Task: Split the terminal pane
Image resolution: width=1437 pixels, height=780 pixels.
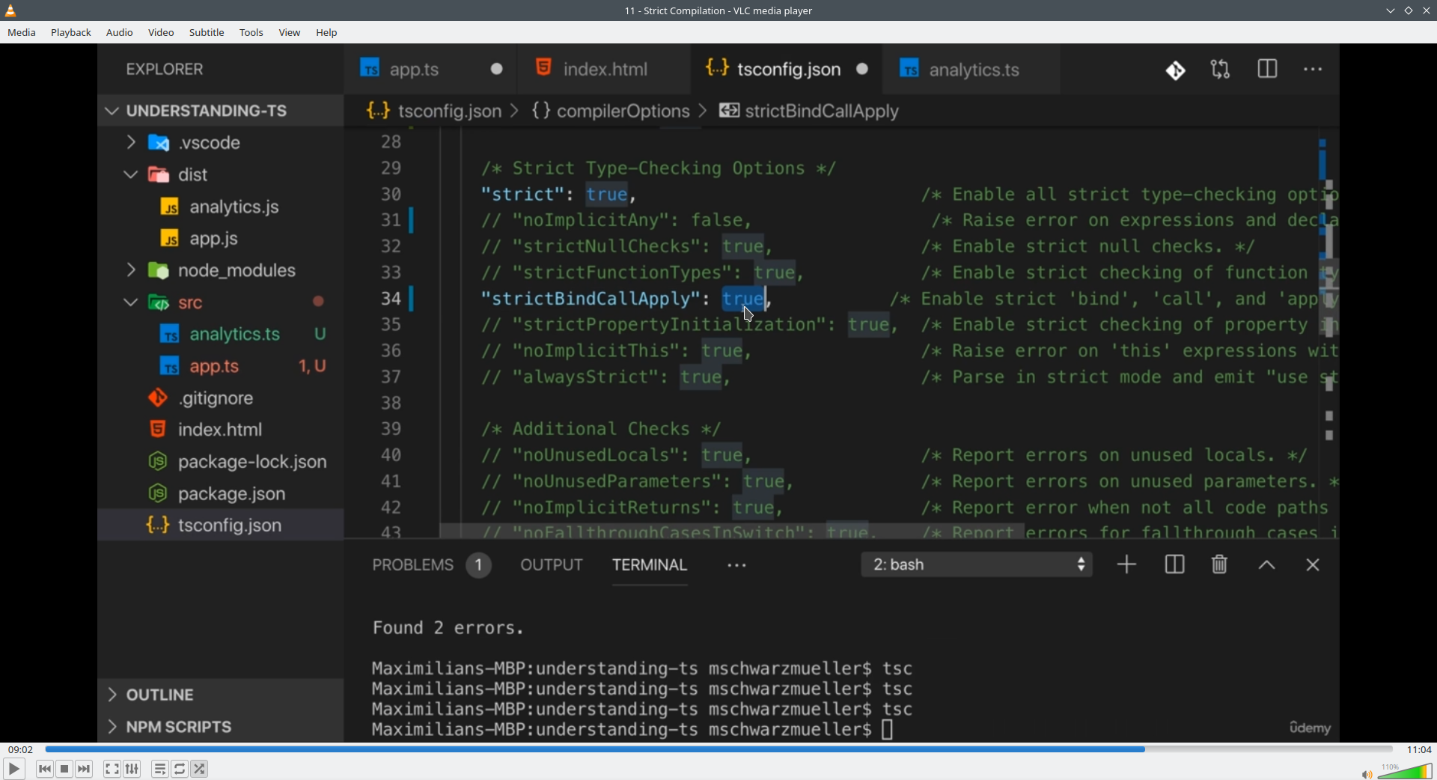Action: pyautogui.click(x=1174, y=565)
